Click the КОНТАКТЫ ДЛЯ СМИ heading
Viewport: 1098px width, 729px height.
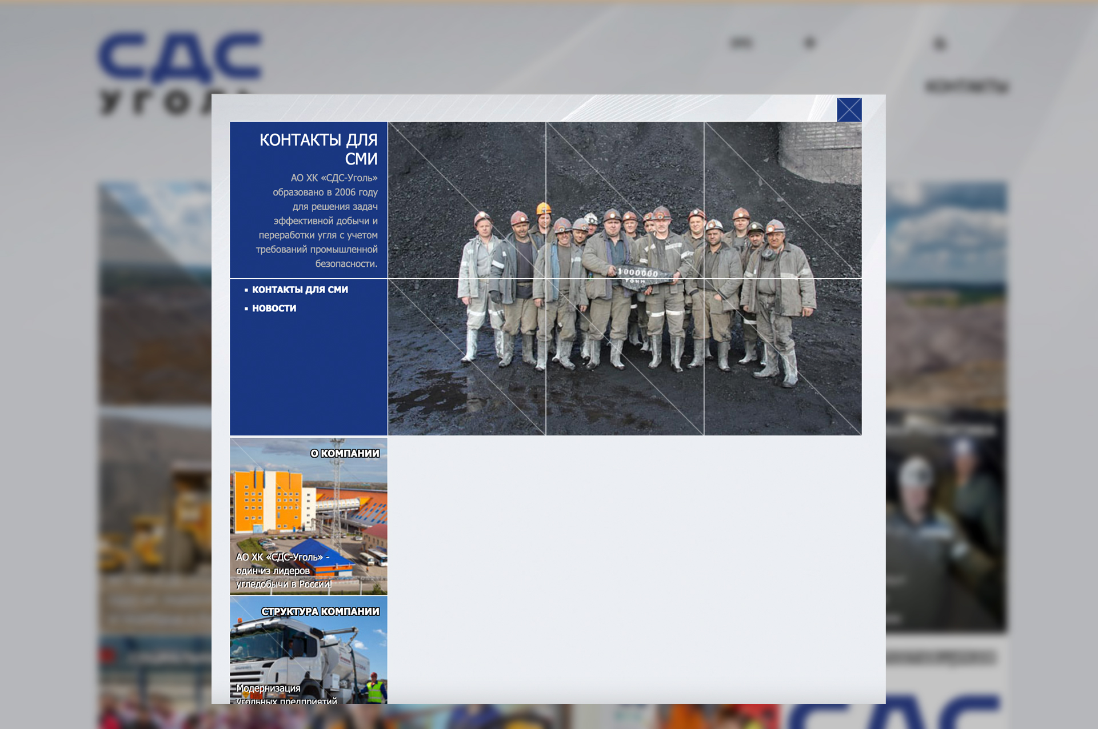pos(318,149)
